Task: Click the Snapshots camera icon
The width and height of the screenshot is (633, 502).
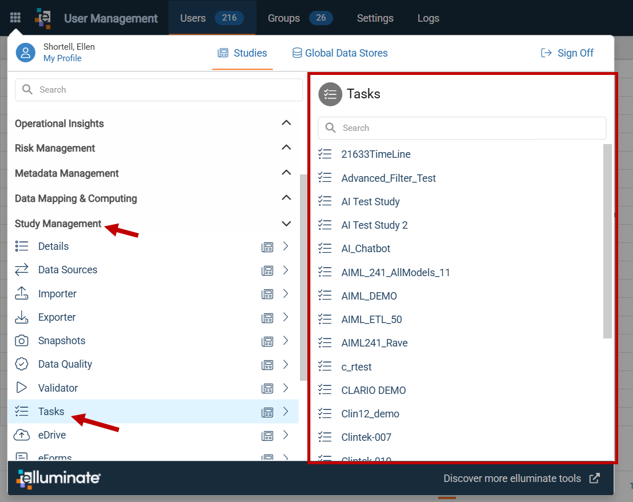Action: point(21,340)
